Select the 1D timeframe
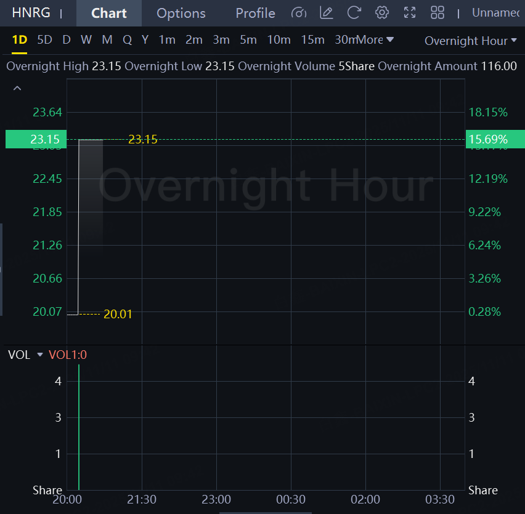The height and width of the screenshot is (514, 525). [x=20, y=40]
